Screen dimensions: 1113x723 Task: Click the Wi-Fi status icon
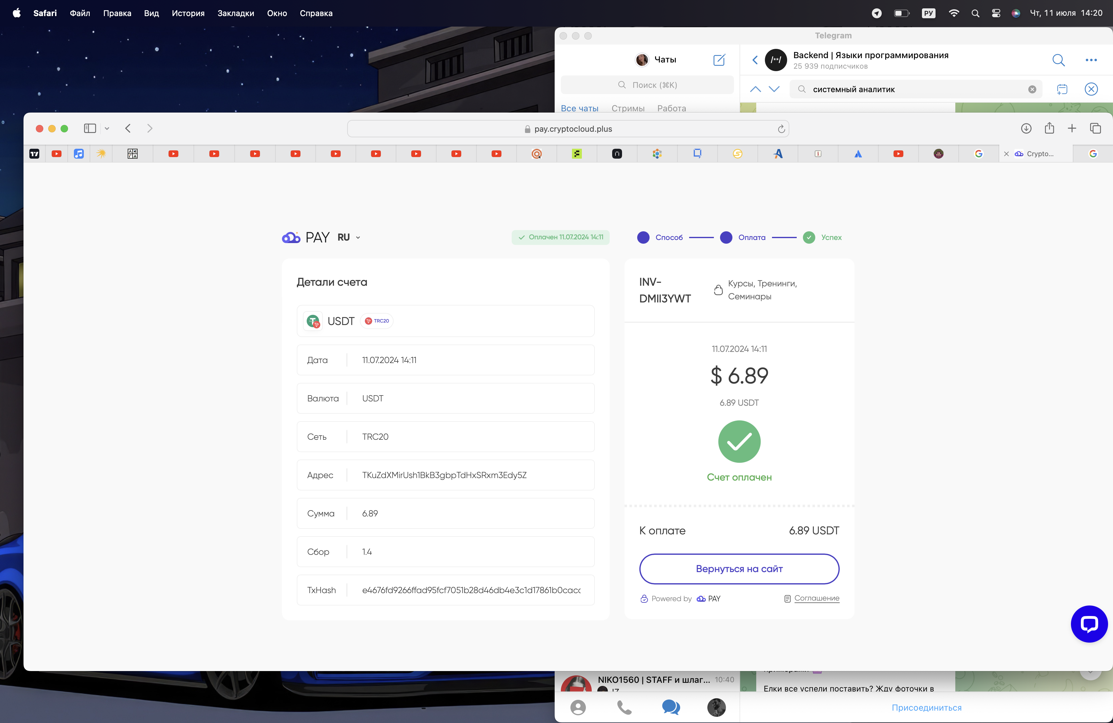[953, 13]
